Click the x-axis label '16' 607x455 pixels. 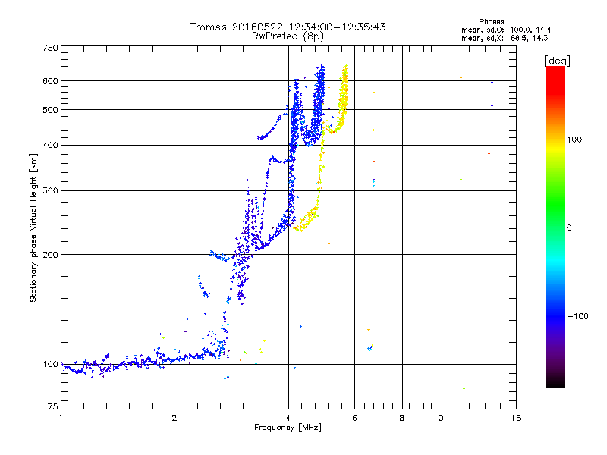[516, 419]
